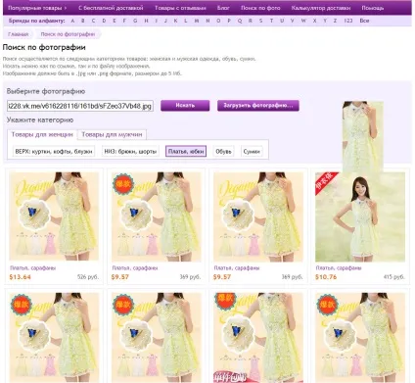Focus the photo URL input field

[x=80, y=106]
